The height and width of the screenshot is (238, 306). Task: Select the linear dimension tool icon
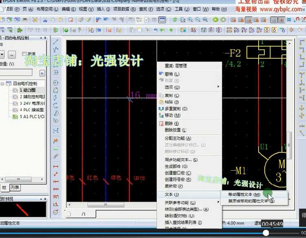[56, 167]
